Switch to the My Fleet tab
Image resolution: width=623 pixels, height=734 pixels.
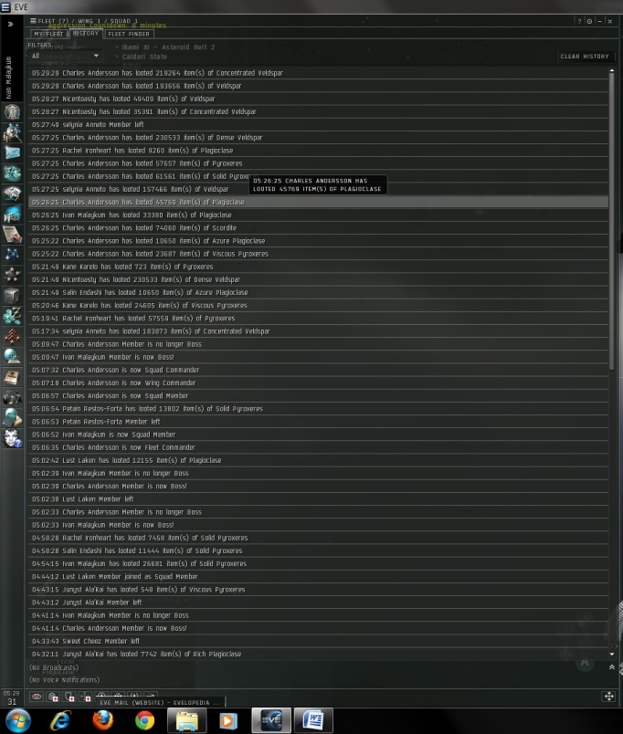[x=48, y=34]
